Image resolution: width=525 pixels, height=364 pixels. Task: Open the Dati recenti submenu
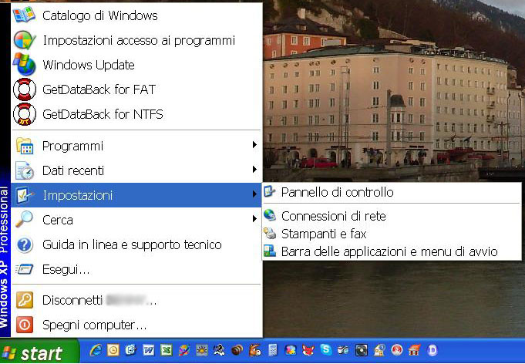(x=136, y=170)
